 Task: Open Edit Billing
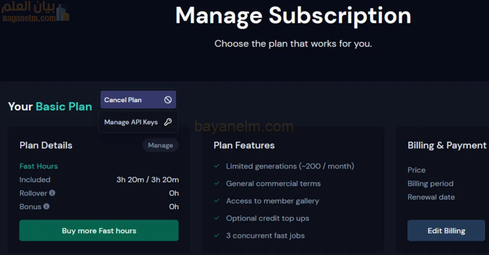(x=446, y=231)
